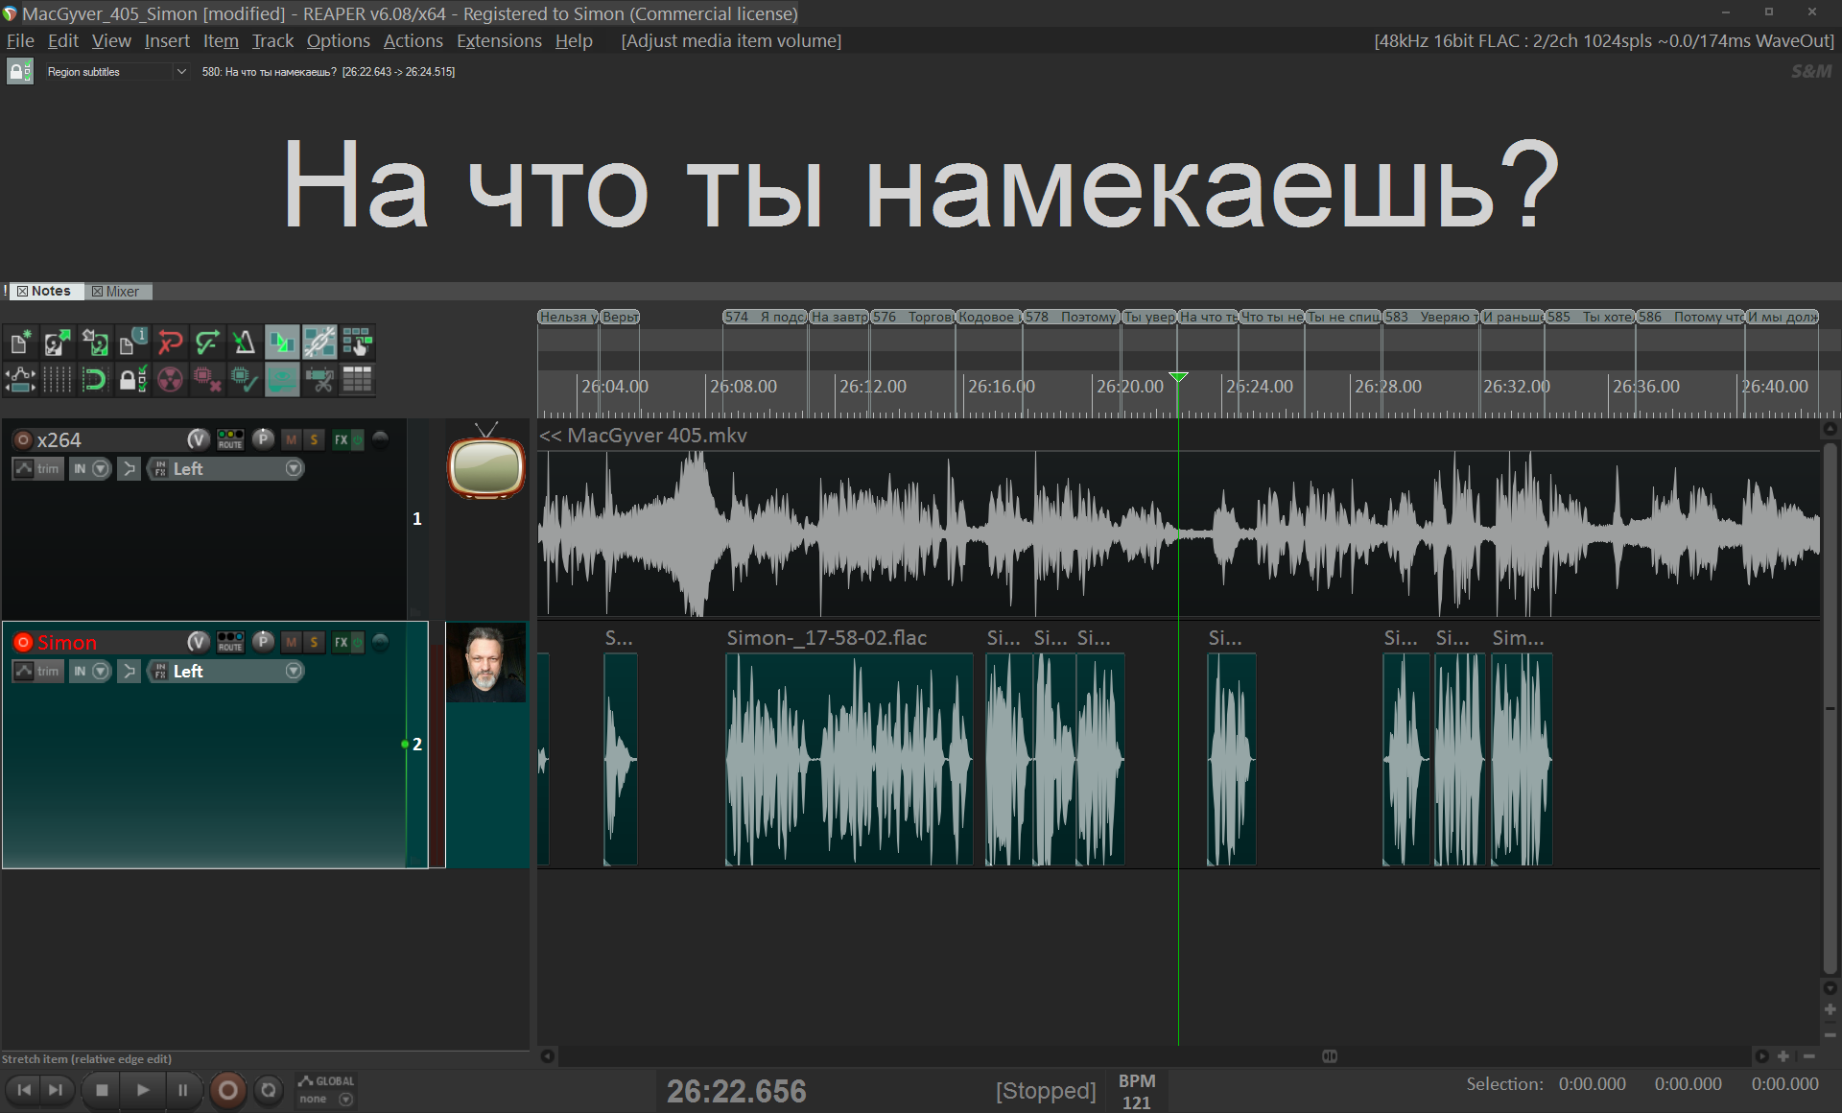Click the Play button in transport

coord(142,1090)
